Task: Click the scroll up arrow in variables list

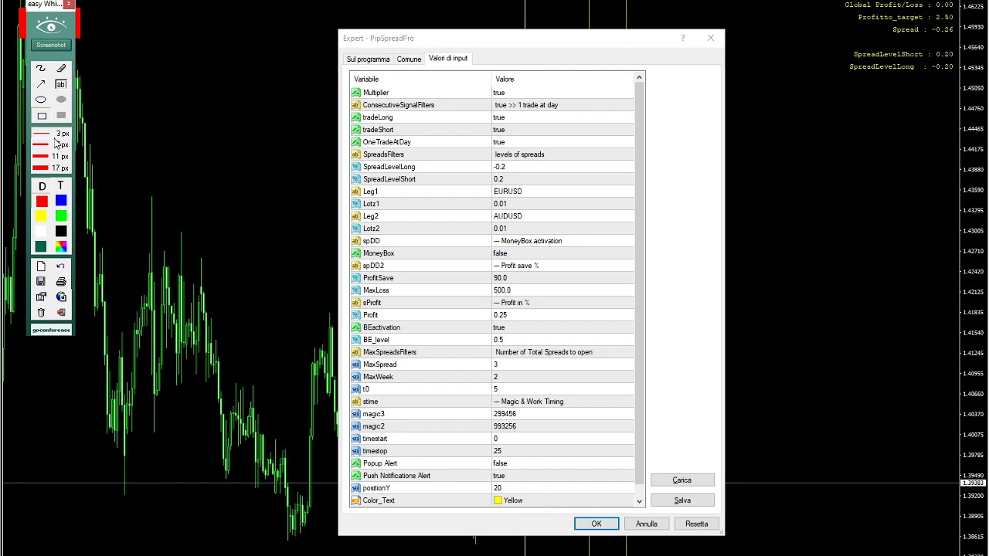Action: point(639,79)
